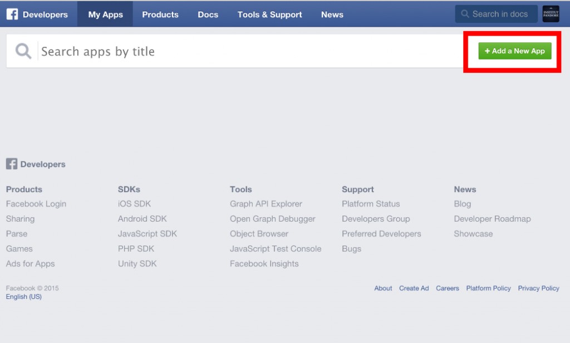Open the Android SDK link

tap(142, 219)
